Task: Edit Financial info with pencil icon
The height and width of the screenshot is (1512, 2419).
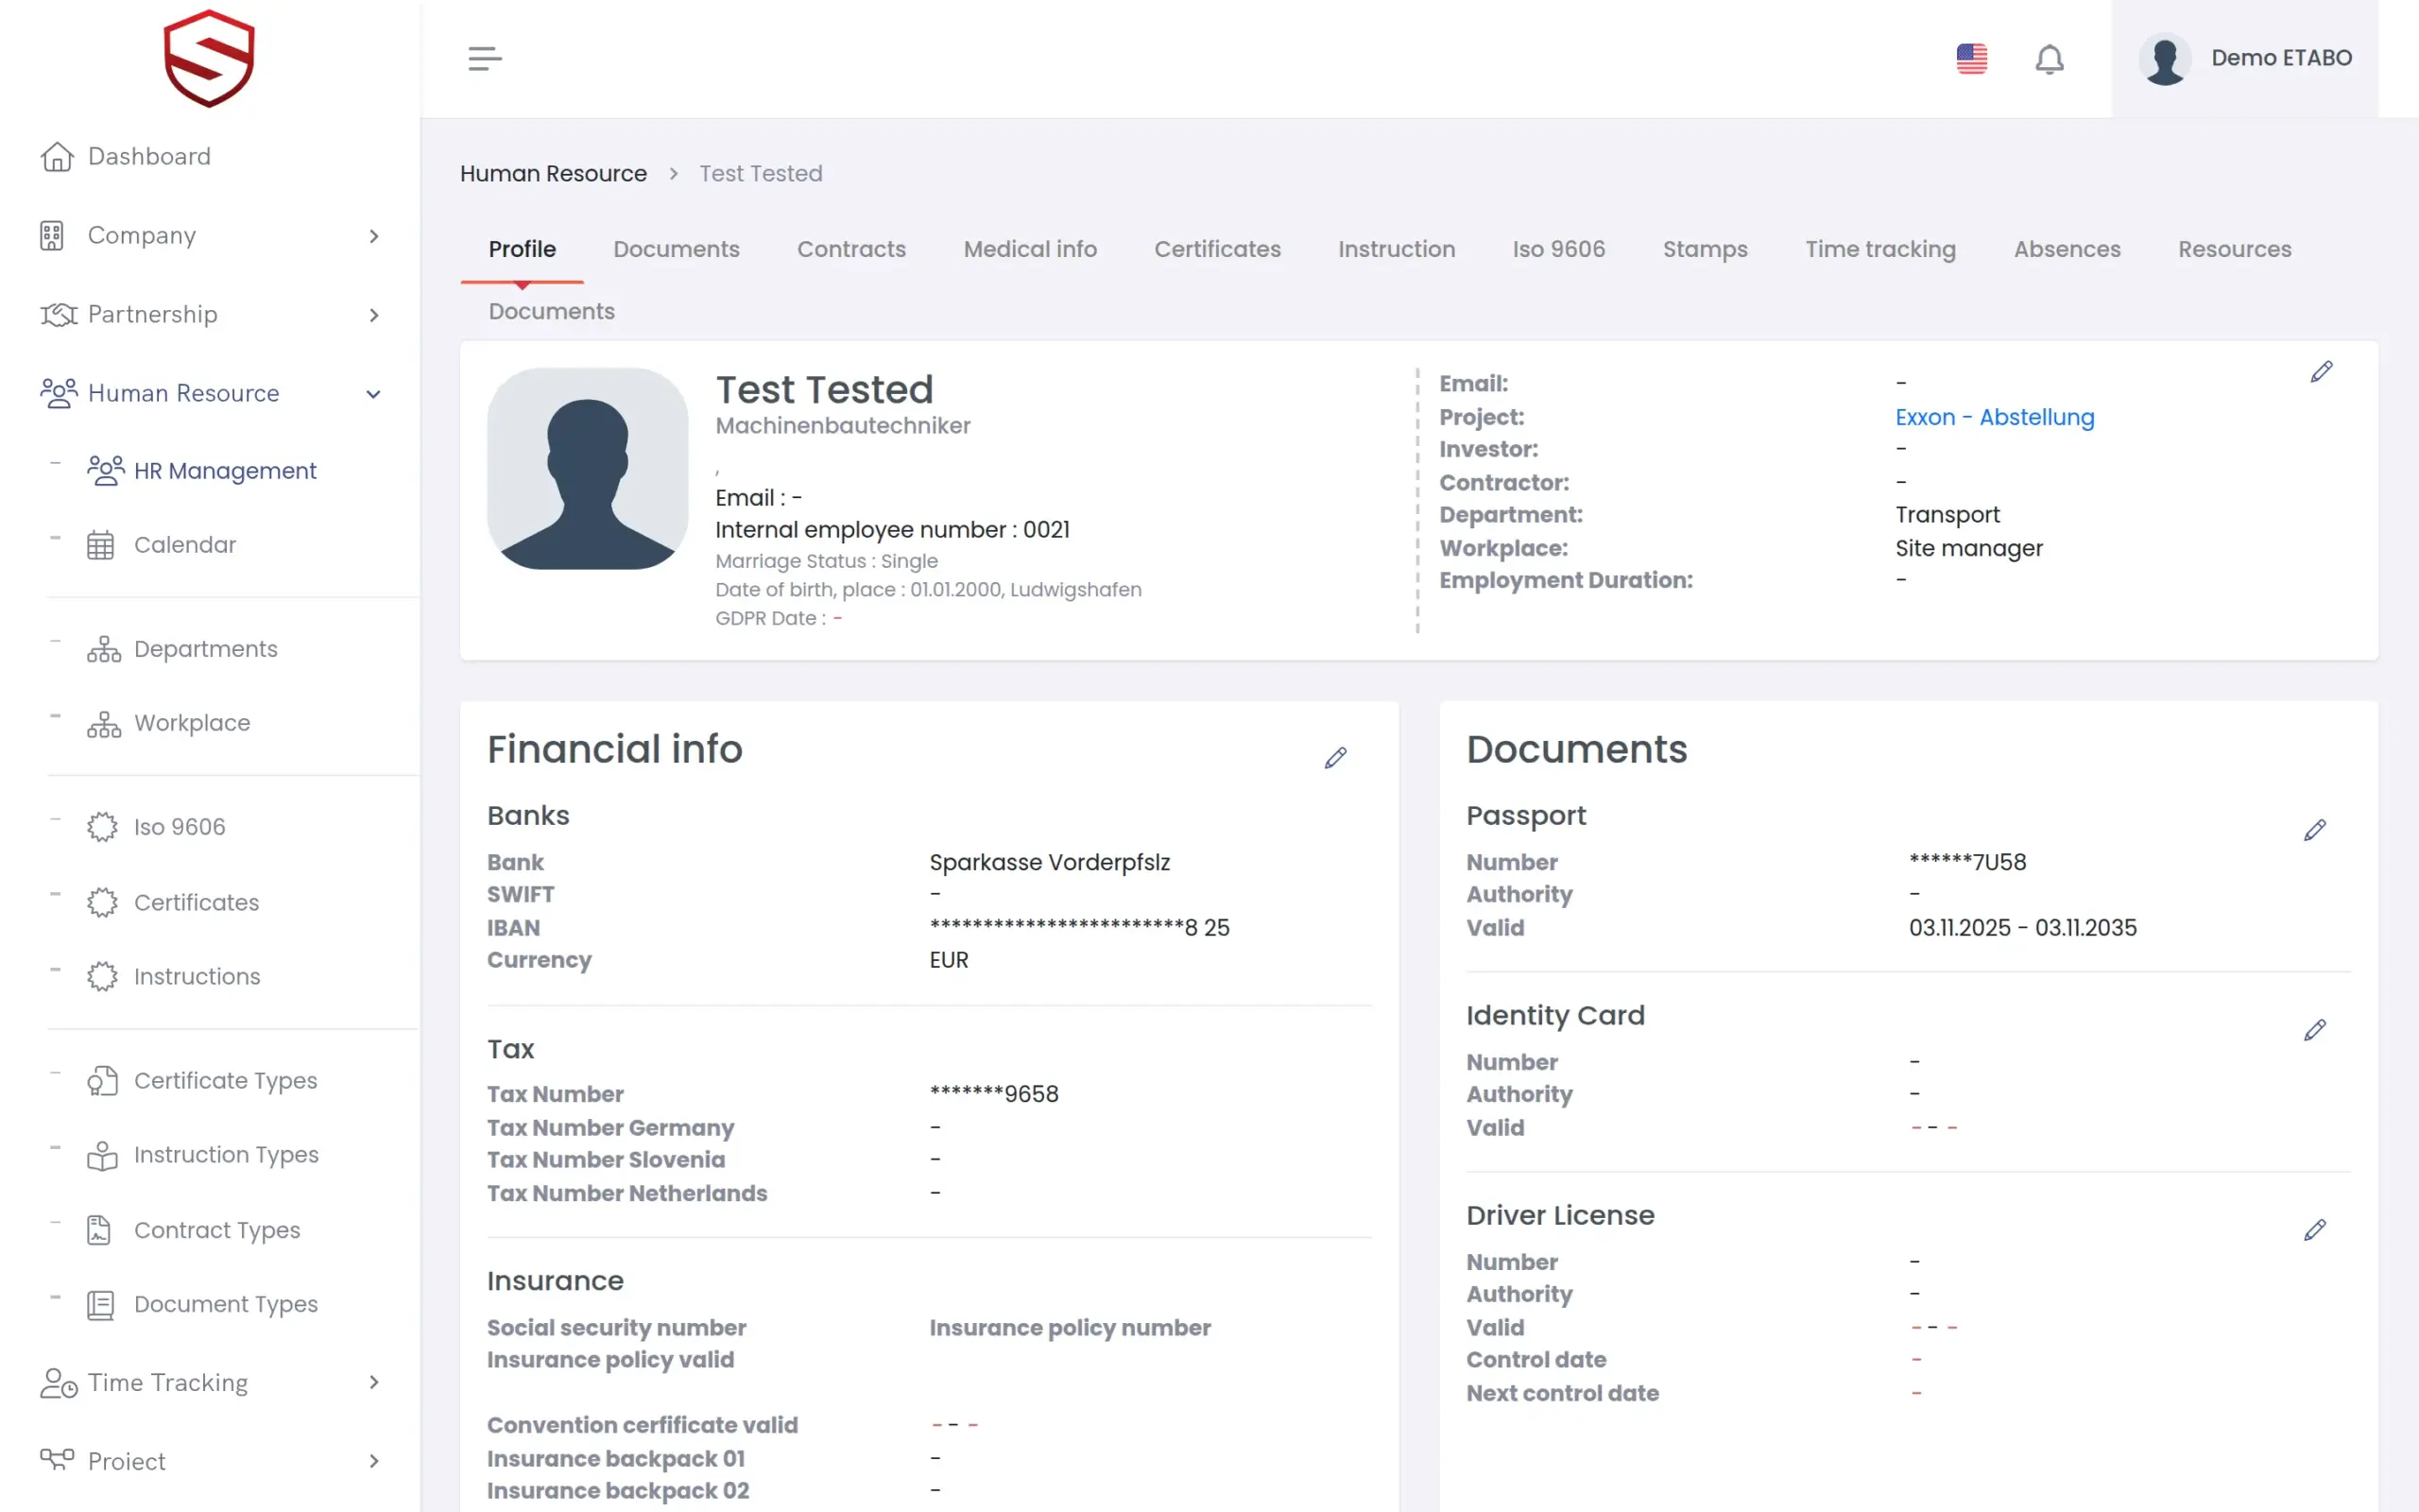Action: point(1335,758)
